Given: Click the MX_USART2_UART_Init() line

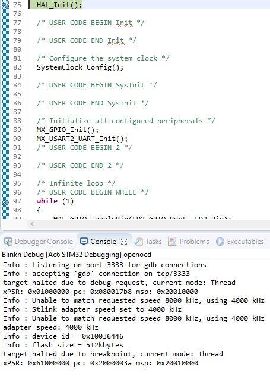Looking at the screenshot, I should coord(82,139).
